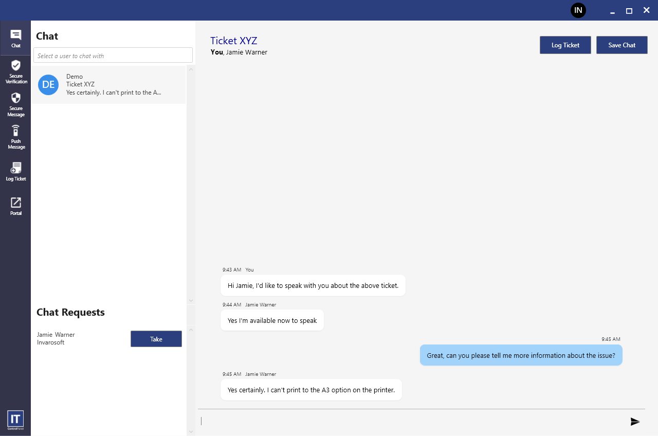Image resolution: width=658 pixels, height=436 pixels.
Task: Take Jamie Warner's chat request
Action: 156,339
